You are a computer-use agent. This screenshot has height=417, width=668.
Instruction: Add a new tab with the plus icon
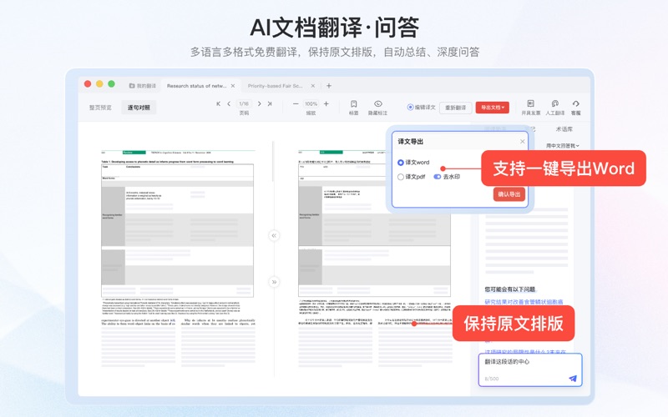(x=329, y=86)
